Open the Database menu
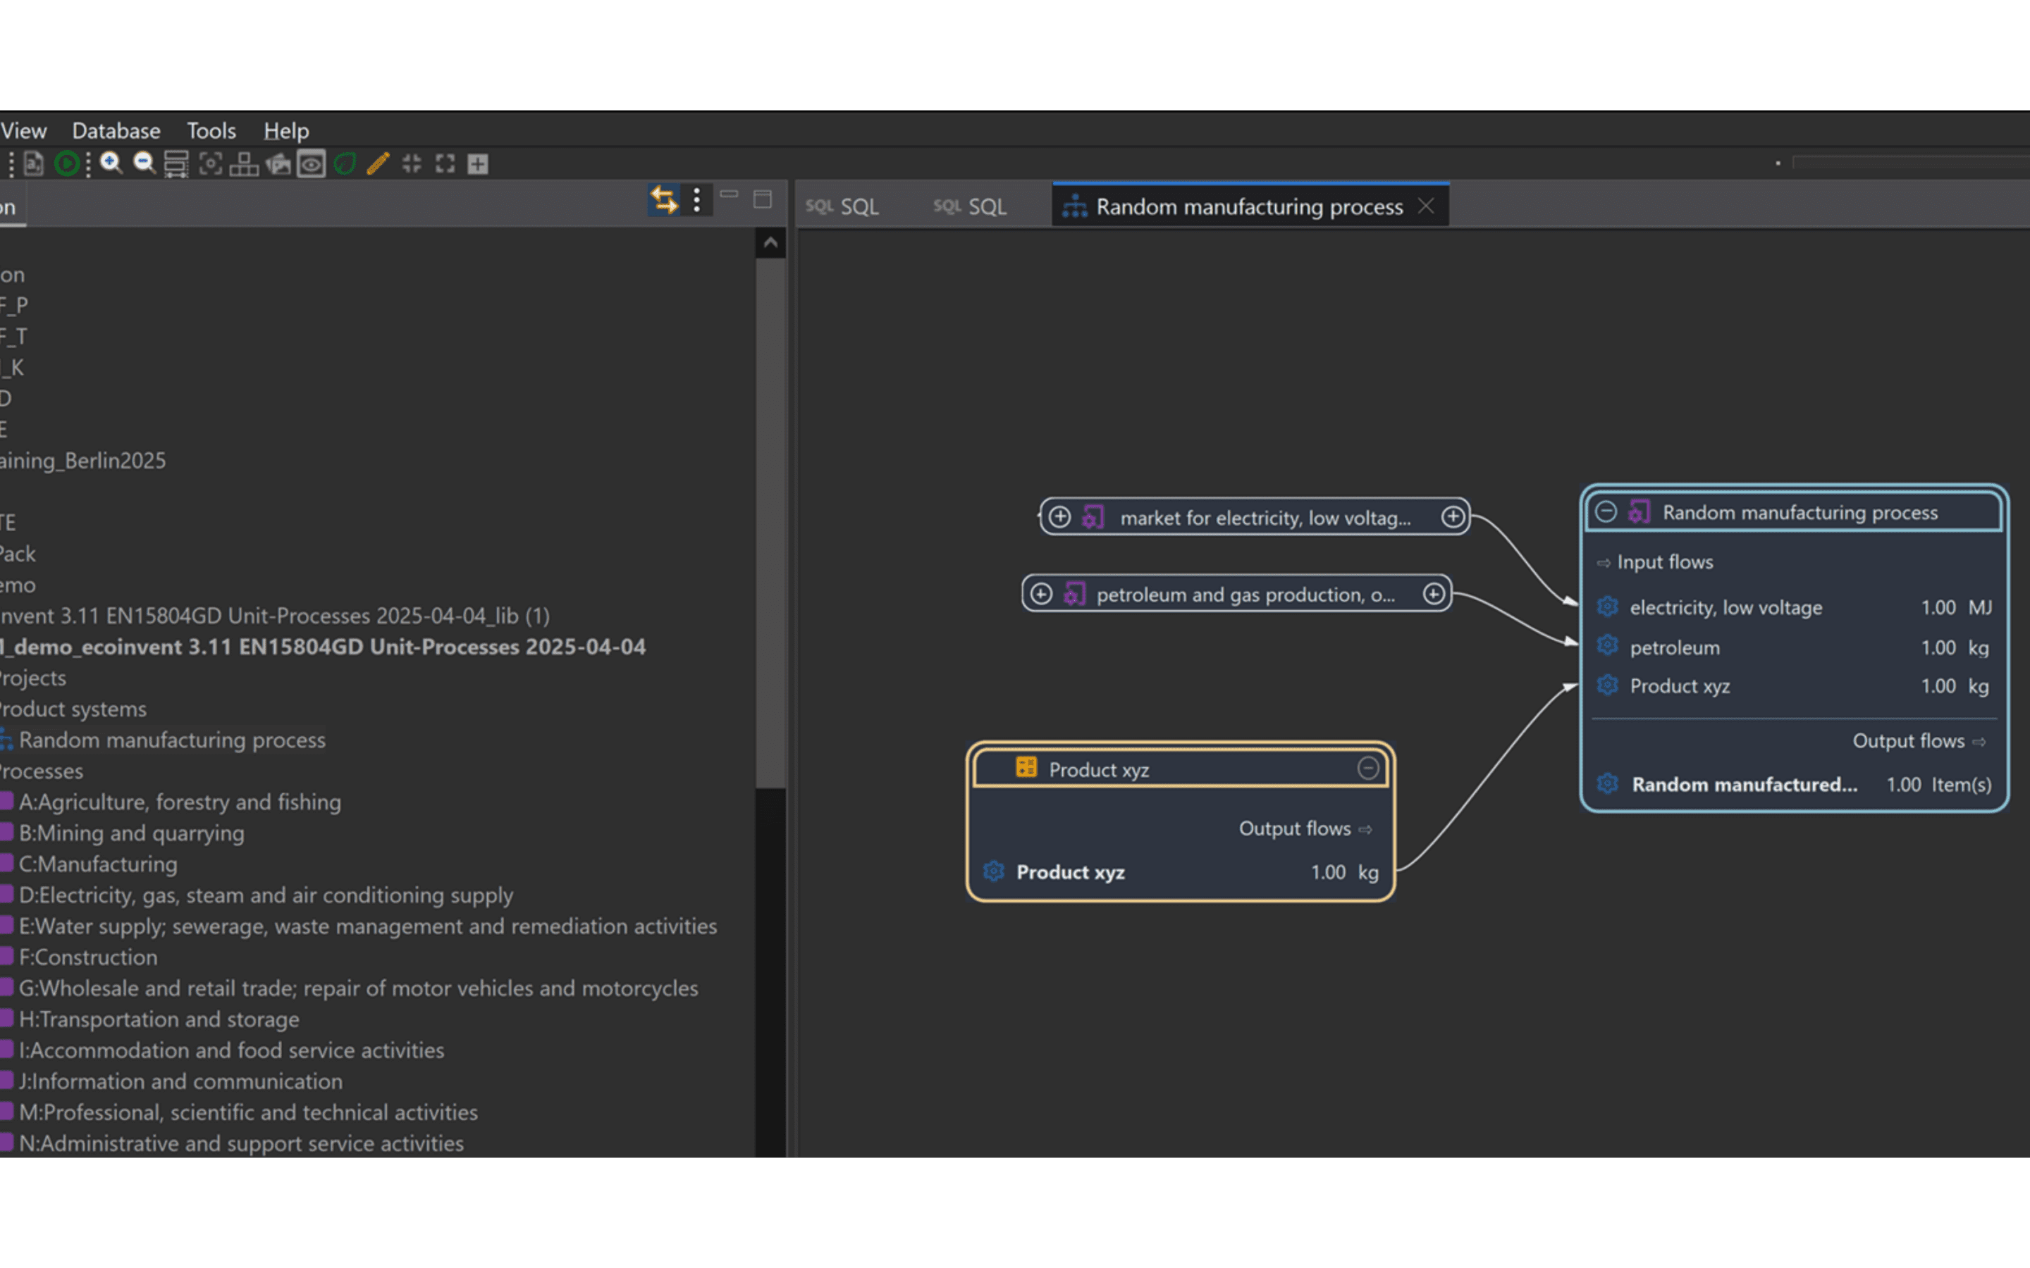Image resolution: width=2030 pixels, height=1268 pixels. coord(116,131)
